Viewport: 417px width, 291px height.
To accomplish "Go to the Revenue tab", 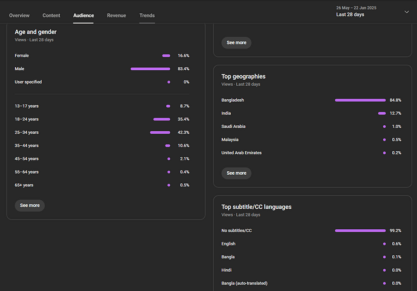I will tap(117, 16).
